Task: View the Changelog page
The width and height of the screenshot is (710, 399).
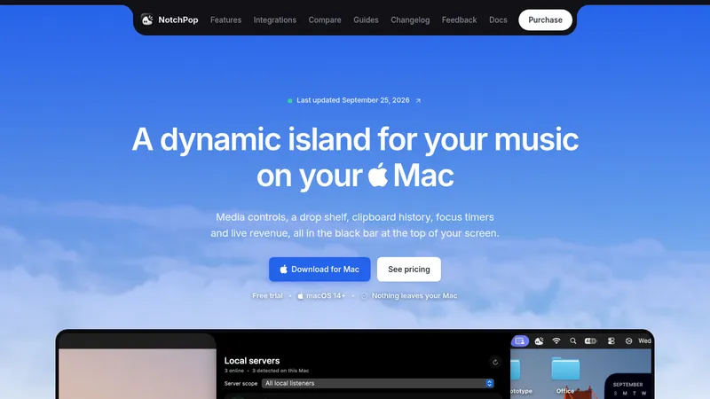Action: [410, 20]
